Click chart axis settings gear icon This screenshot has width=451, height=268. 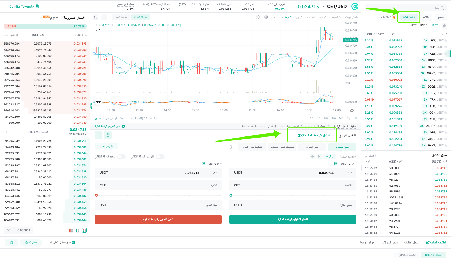click(352, 110)
